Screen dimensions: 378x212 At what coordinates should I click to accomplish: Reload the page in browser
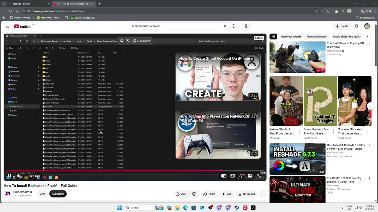coord(10,11)
